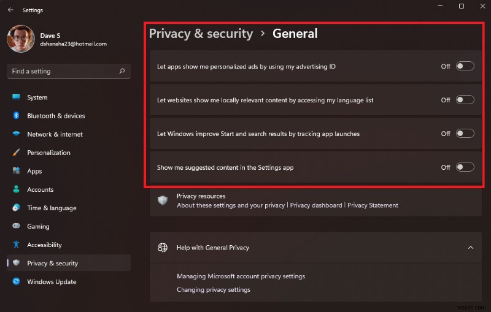This screenshot has height=312, width=491.
Task: Click the Settings window title text
Action: tap(33, 10)
